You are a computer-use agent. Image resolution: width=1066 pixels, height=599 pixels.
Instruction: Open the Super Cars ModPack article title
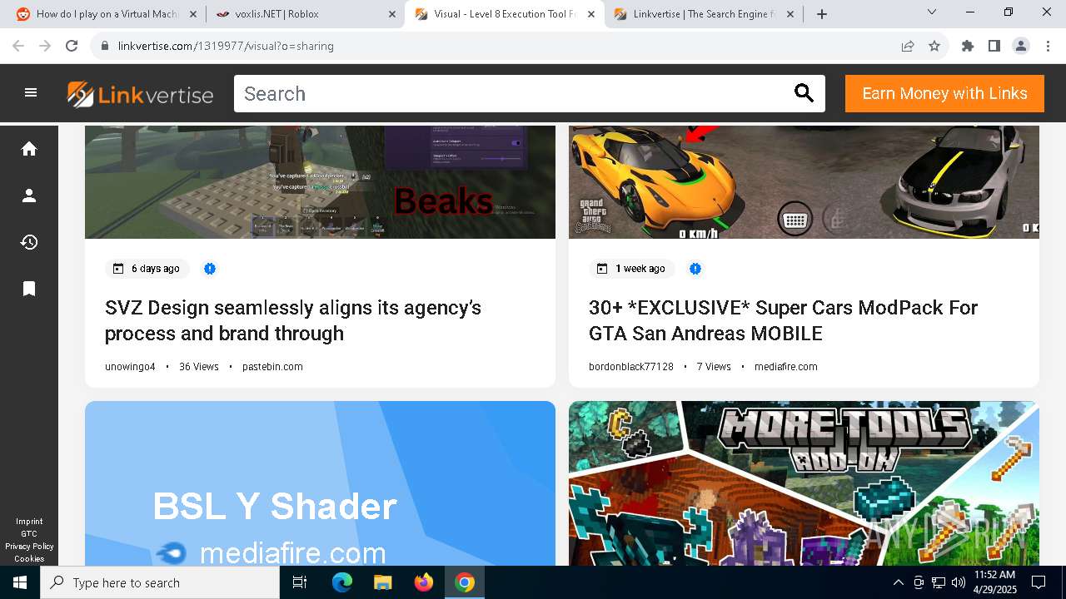tap(783, 320)
